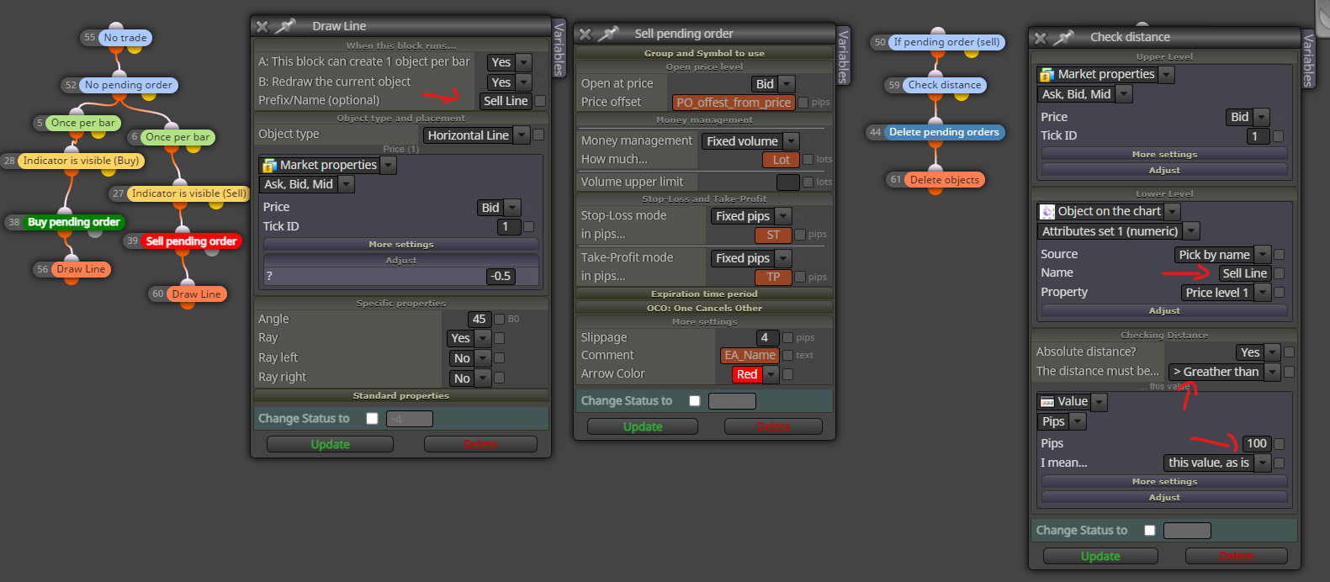Click the Tick ID field in Check distance
Image resolution: width=1330 pixels, height=582 pixels.
pos(1258,135)
